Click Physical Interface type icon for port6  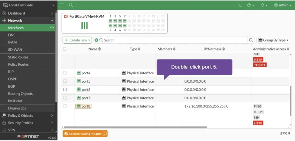coord(124,90)
